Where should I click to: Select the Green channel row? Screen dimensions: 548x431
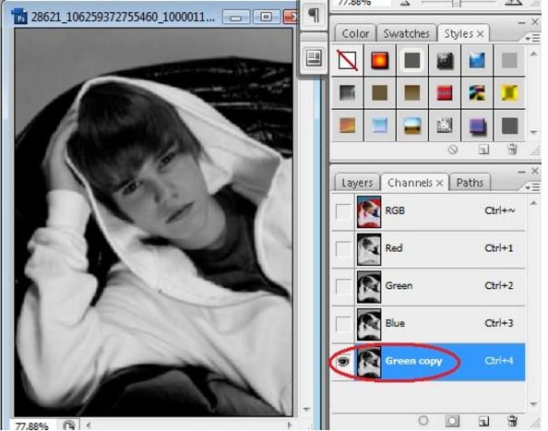pos(428,286)
